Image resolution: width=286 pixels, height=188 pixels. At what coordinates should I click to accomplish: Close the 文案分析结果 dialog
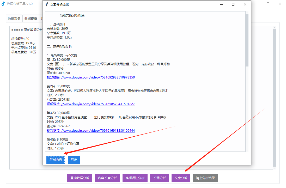[x=245, y=4]
